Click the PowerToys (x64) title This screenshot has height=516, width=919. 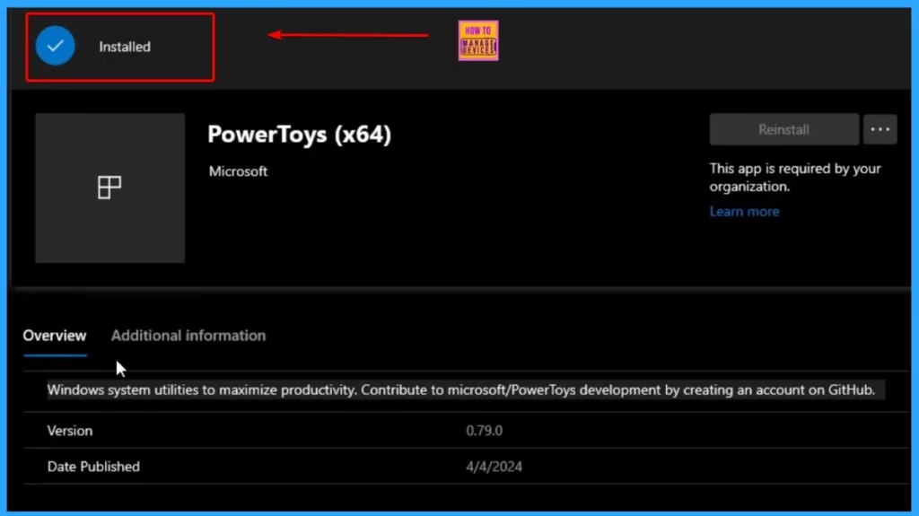[299, 135]
